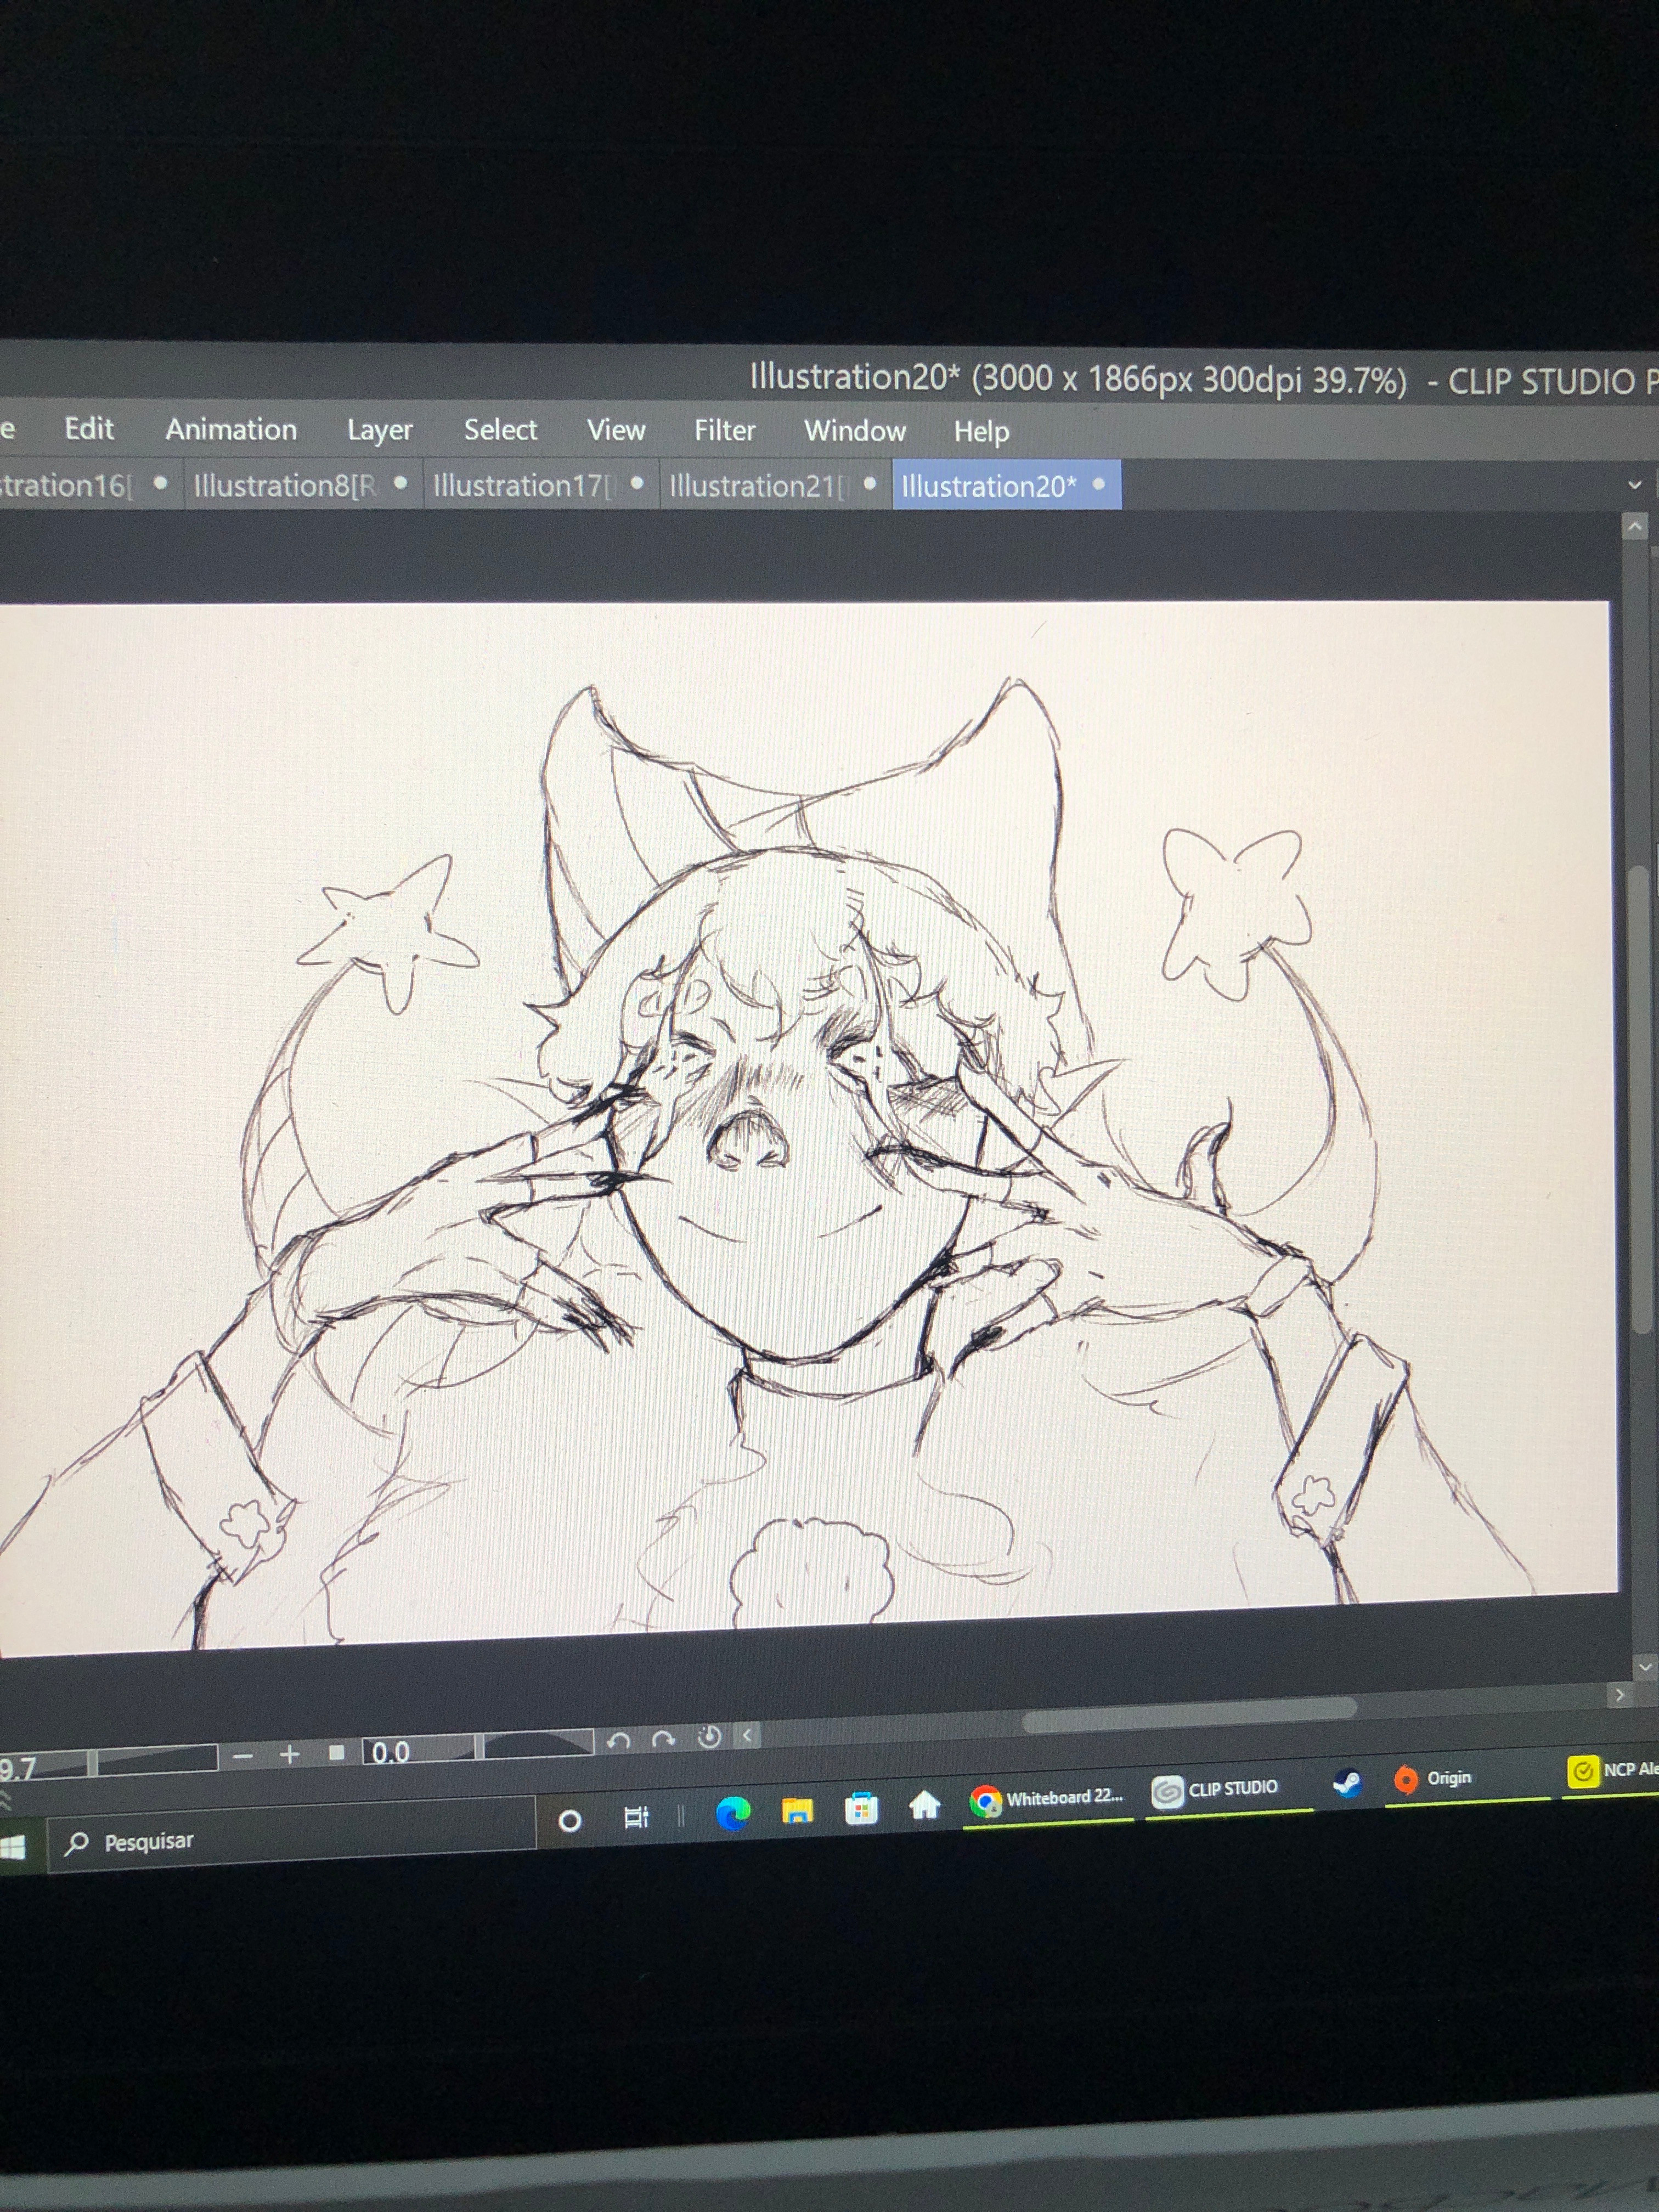This screenshot has height=2212, width=1659.
Task: Open the Animation menu
Action: (x=231, y=429)
